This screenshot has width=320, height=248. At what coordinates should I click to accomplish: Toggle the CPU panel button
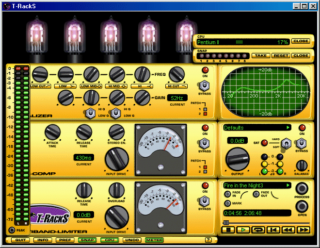pos(110,240)
